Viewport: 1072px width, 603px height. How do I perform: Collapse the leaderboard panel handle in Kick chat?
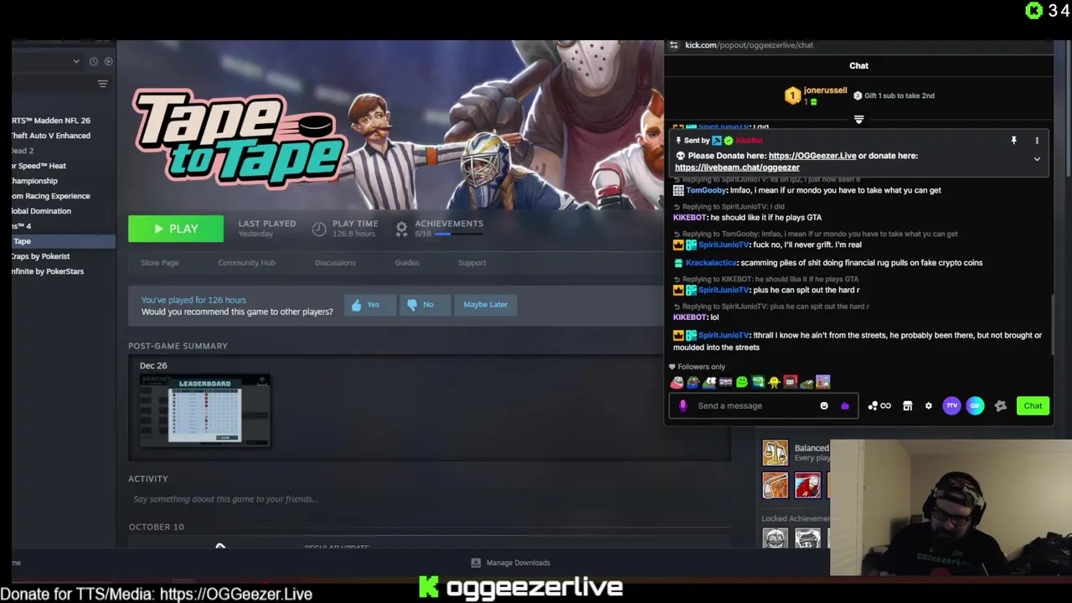858,120
